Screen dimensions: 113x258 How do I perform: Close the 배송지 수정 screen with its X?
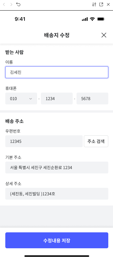tap(104, 35)
